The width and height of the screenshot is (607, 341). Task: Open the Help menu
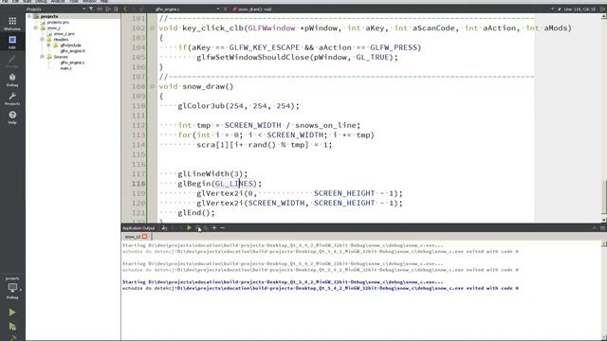point(104,1)
